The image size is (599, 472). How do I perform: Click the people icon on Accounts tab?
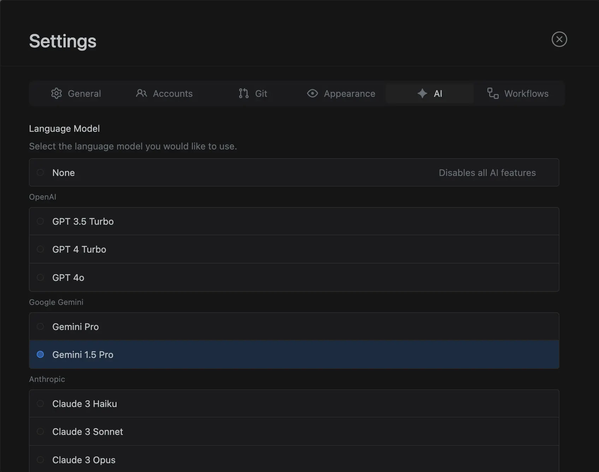point(141,93)
